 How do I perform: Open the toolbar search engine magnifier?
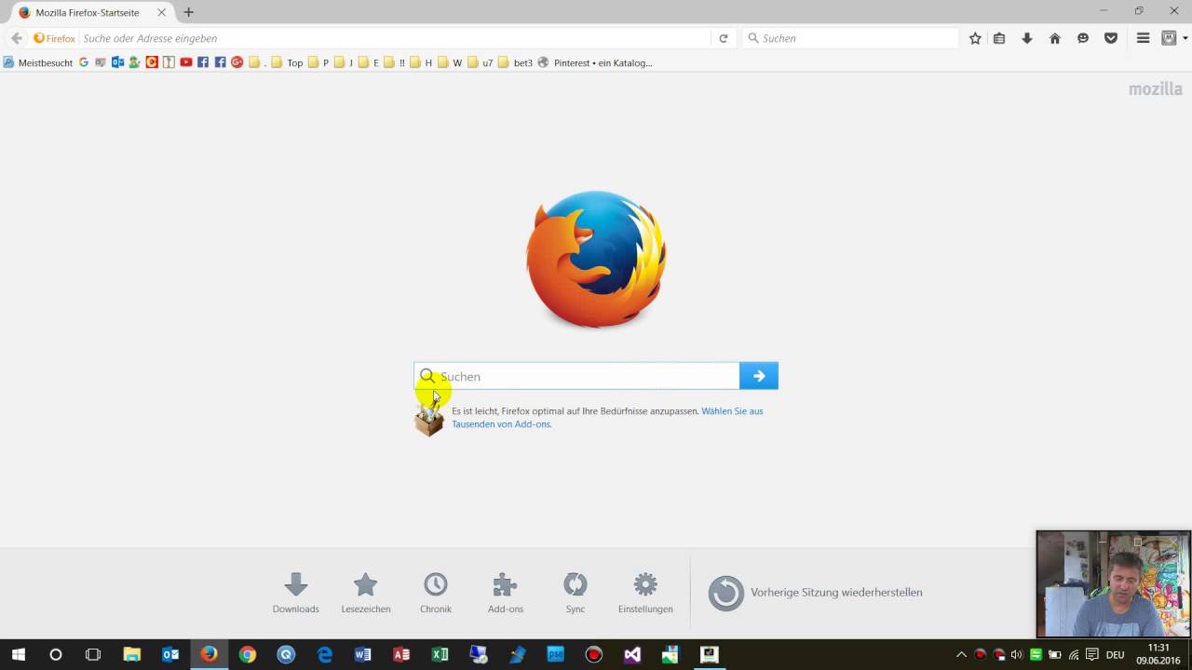pos(753,38)
